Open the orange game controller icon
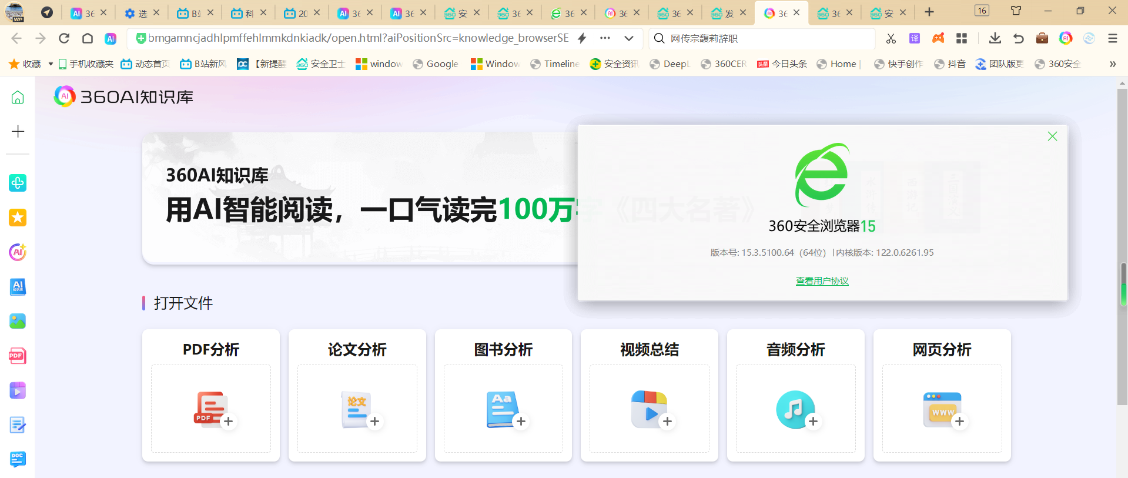This screenshot has width=1128, height=478. (938, 38)
